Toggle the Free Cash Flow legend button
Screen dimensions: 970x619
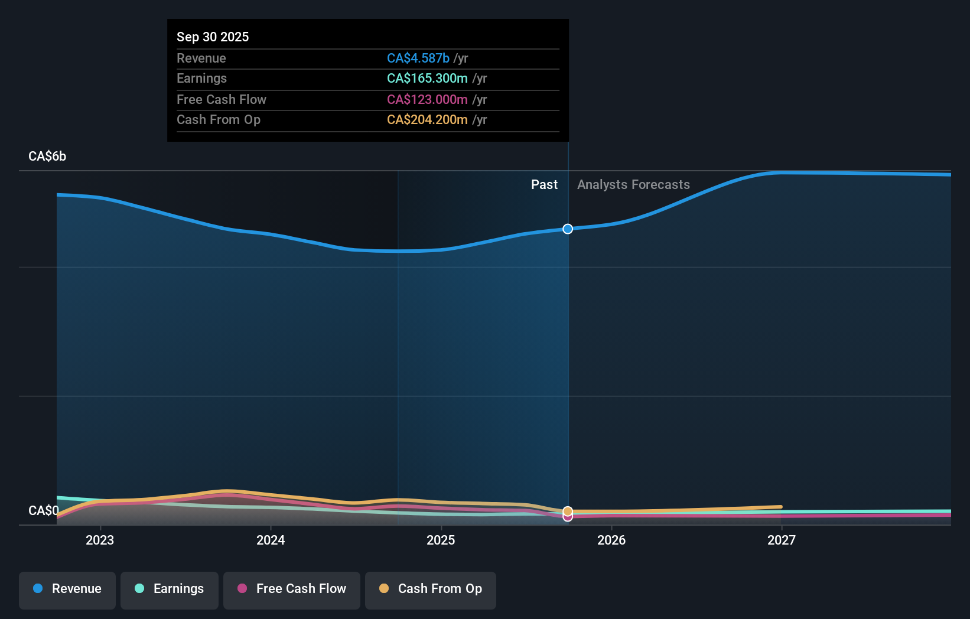tap(292, 590)
